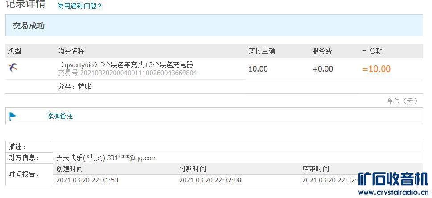Click the 添加备注 link

click(x=60, y=116)
